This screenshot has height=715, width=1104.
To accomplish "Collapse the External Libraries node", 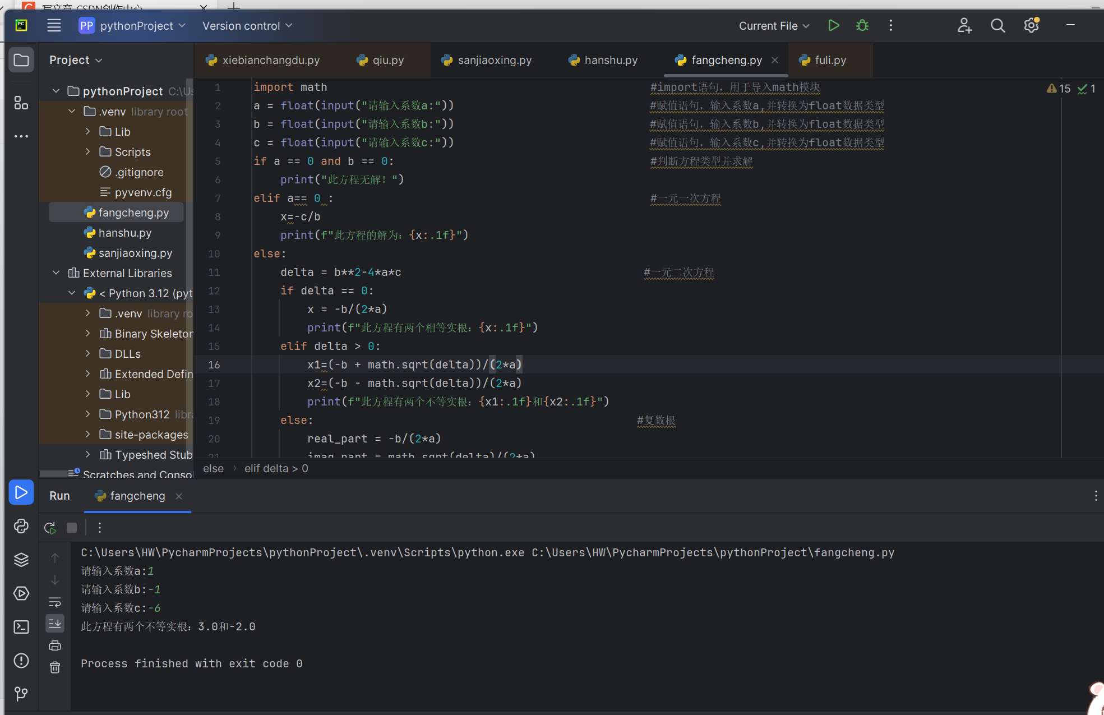I will click(x=56, y=273).
